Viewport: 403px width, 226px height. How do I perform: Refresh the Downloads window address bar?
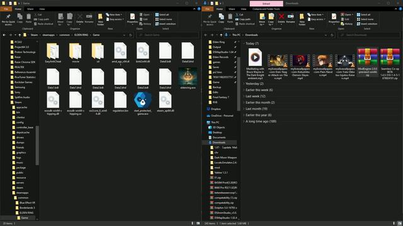pyautogui.click(x=332, y=35)
